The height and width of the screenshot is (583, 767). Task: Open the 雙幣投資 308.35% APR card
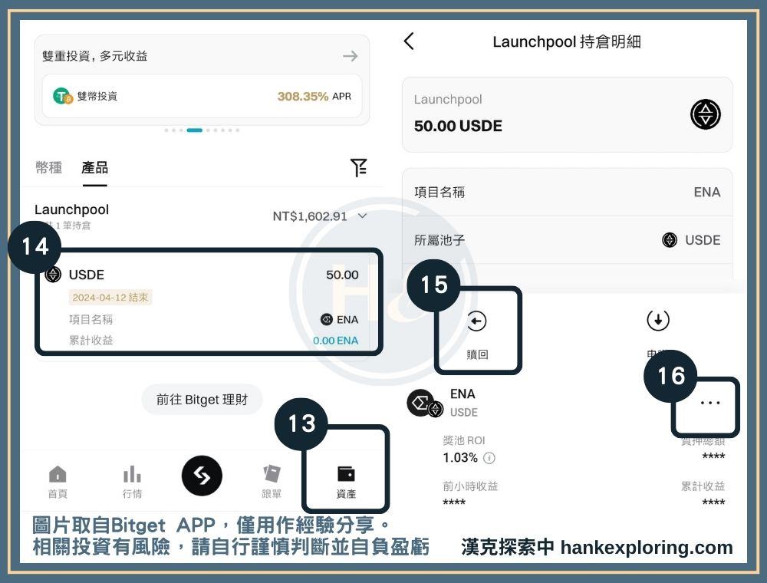coord(202,96)
